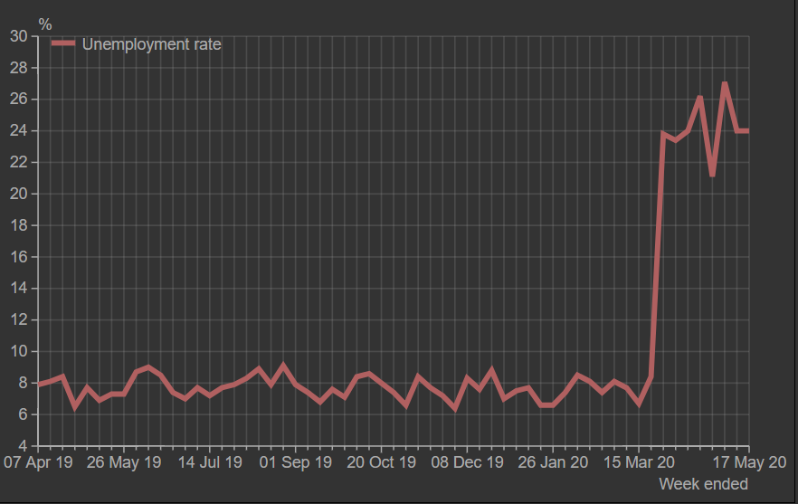Click the '26' y-axis value
The image size is (798, 504).
(19, 100)
